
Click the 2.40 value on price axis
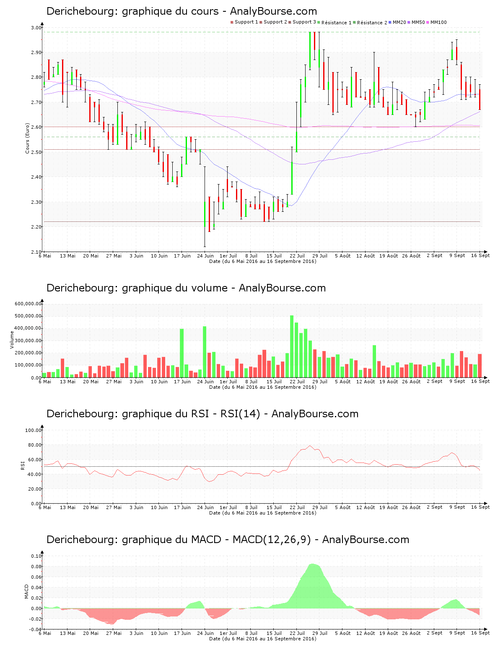coord(36,177)
